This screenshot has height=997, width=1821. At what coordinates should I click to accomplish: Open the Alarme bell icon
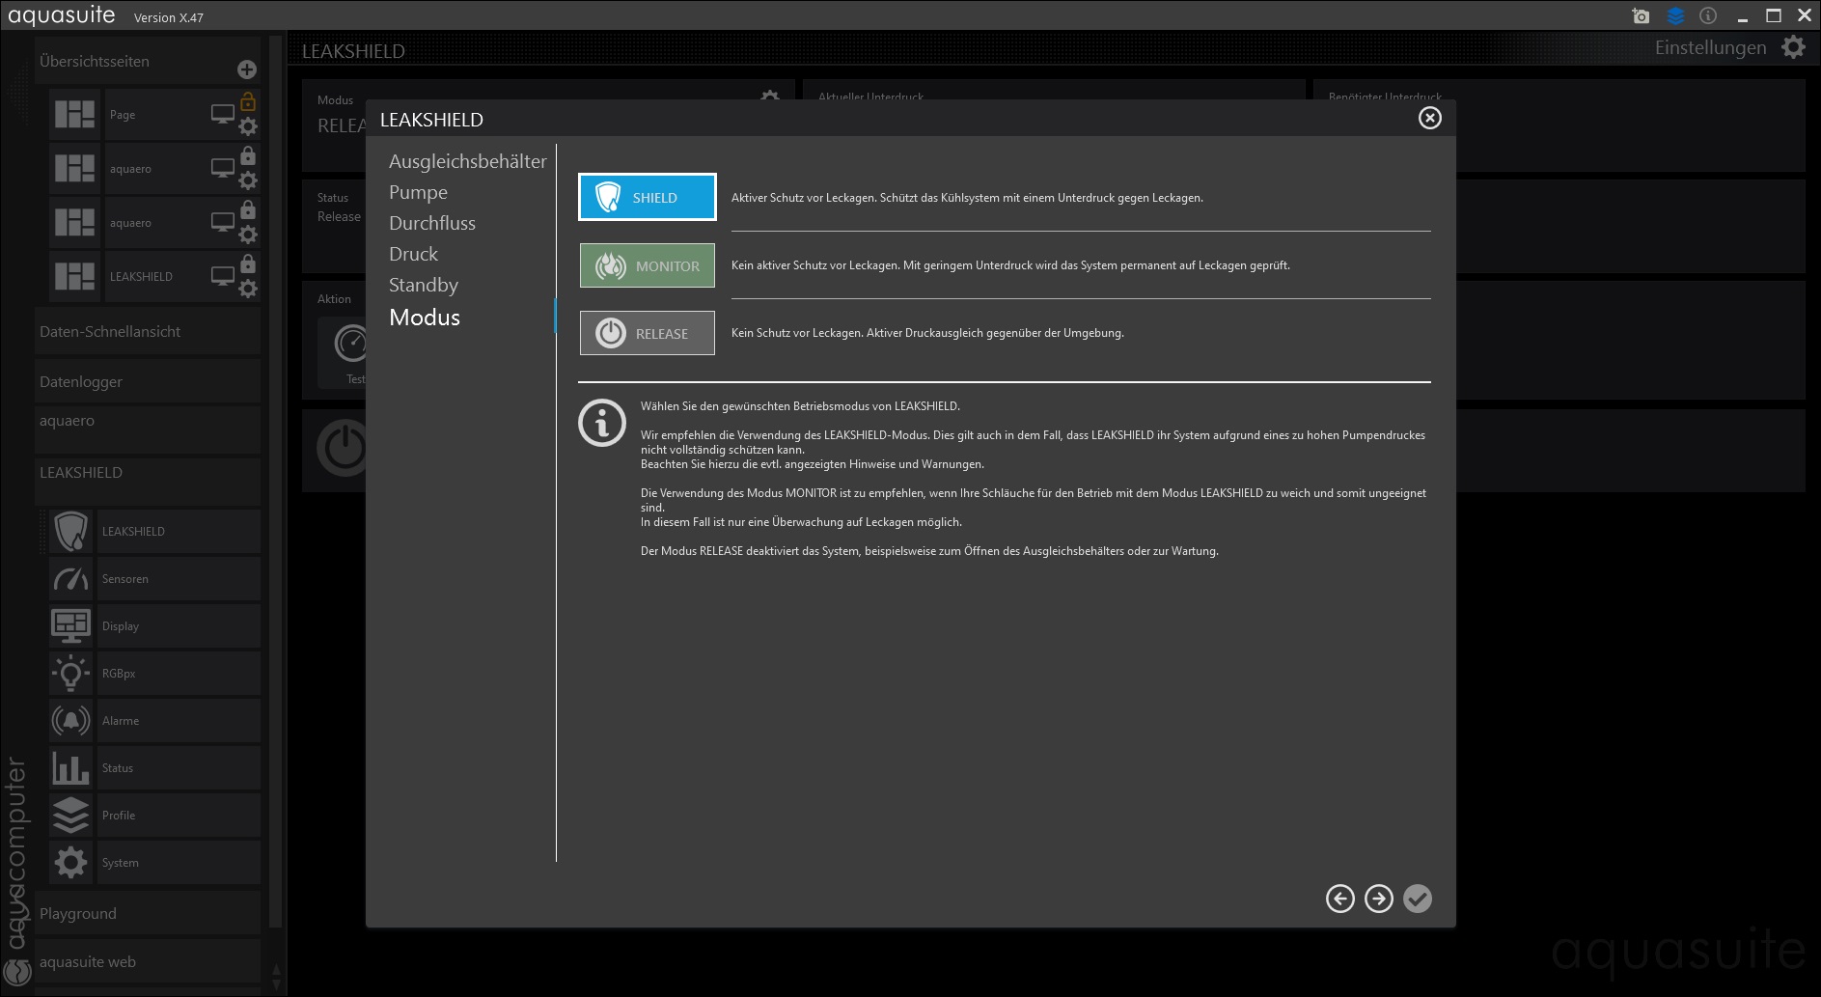point(71,721)
